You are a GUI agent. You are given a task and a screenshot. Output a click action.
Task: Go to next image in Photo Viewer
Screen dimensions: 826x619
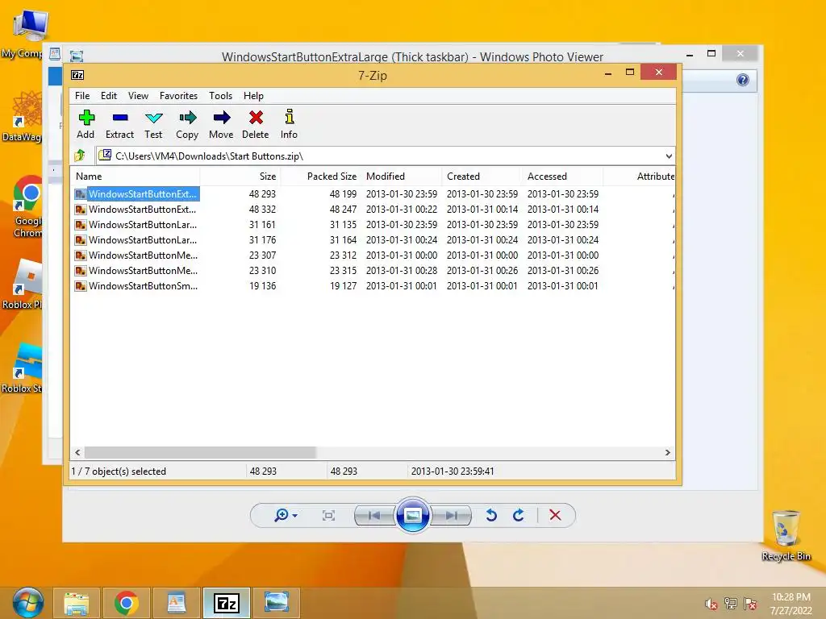pyautogui.click(x=451, y=515)
